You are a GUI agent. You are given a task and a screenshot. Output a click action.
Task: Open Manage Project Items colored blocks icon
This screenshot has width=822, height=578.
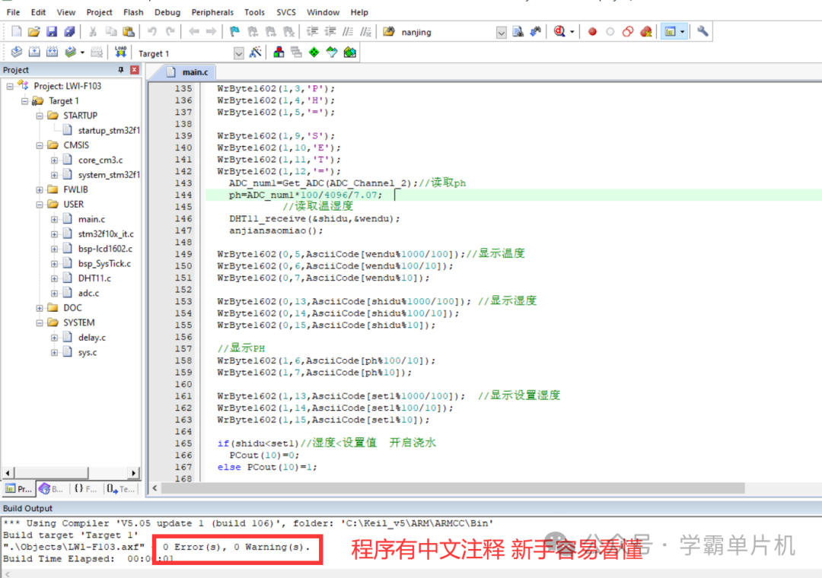pyautogui.click(x=279, y=52)
